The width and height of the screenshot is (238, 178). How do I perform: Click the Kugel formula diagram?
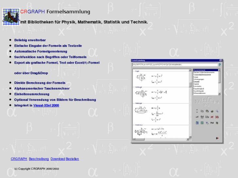coord(141,78)
